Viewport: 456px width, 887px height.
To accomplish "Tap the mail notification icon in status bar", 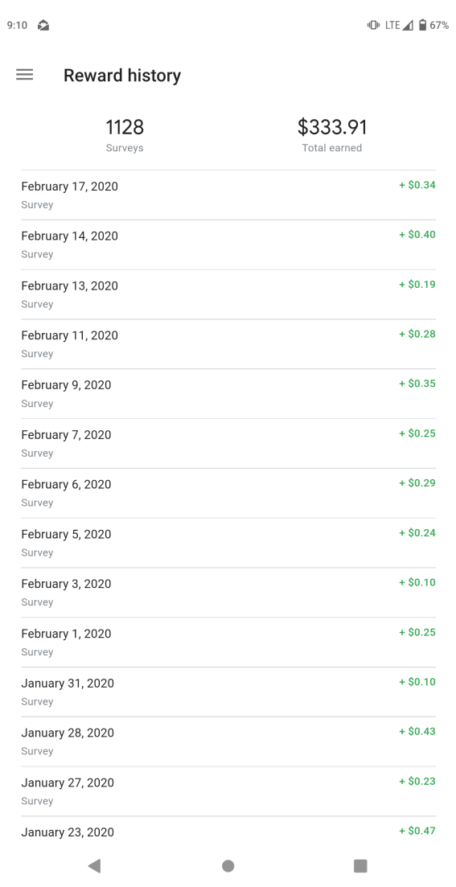I will point(43,25).
